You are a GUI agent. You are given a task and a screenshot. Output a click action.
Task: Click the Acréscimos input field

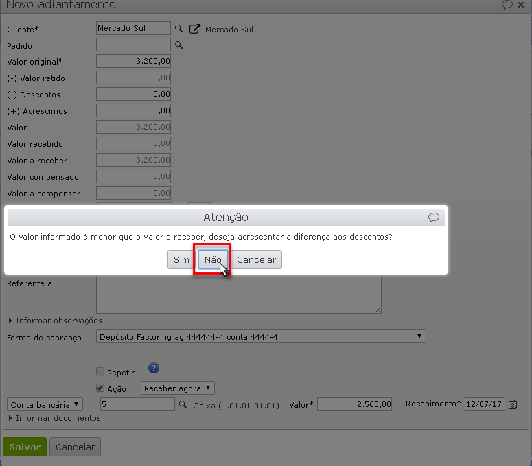tap(133, 110)
